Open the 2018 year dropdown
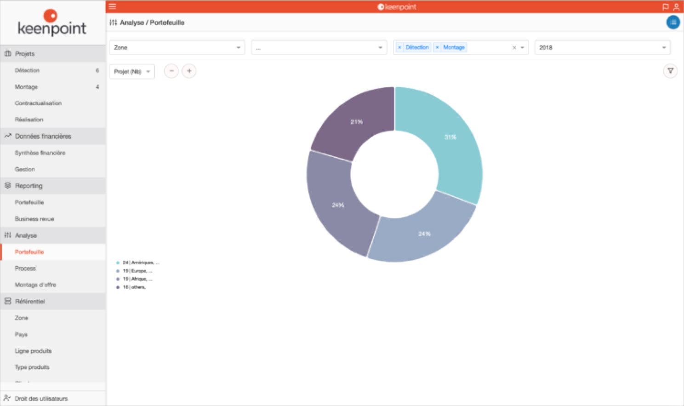Image resolution: width=684 pixels, height=406 pixels. [602, 47]
